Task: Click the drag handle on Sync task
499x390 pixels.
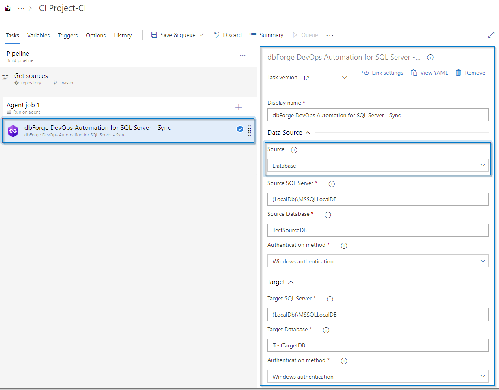Action: [249, 130]
